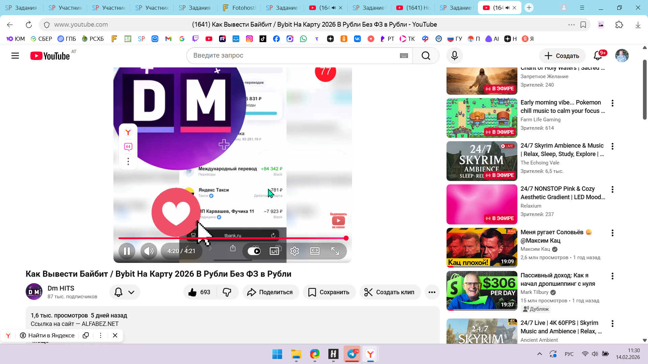The height and width of the screenshot is (364, 648).
Task: Open the СБЕР bookmark in the bookmarks bar
Action: 41,39
